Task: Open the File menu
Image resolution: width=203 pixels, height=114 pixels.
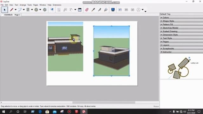Action: click(2, 5)
